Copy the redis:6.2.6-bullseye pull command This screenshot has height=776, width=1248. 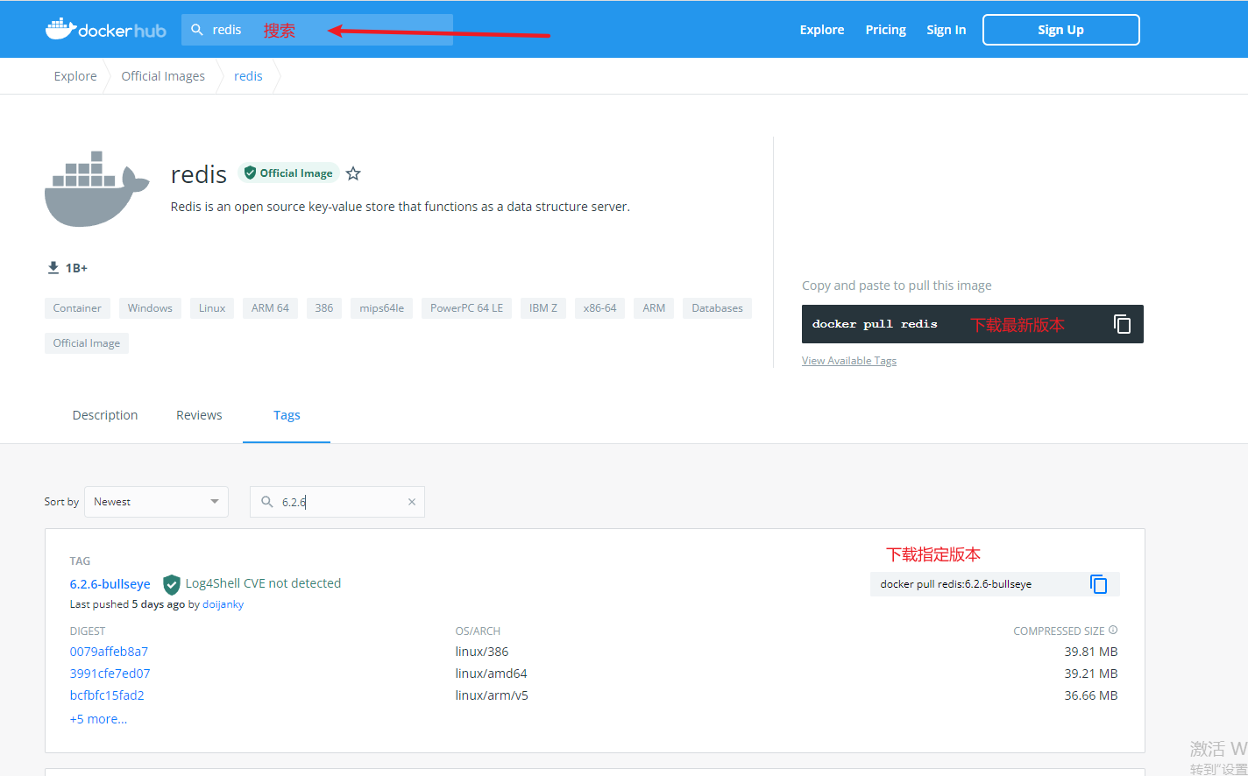(x=1098, y=584)
